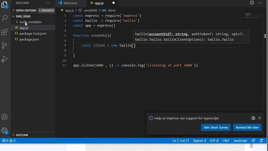The width and height of the screenshot is (268, 151).
Task: Click sendSMS in the breadcrumb
Action: (x=90, y=10)
